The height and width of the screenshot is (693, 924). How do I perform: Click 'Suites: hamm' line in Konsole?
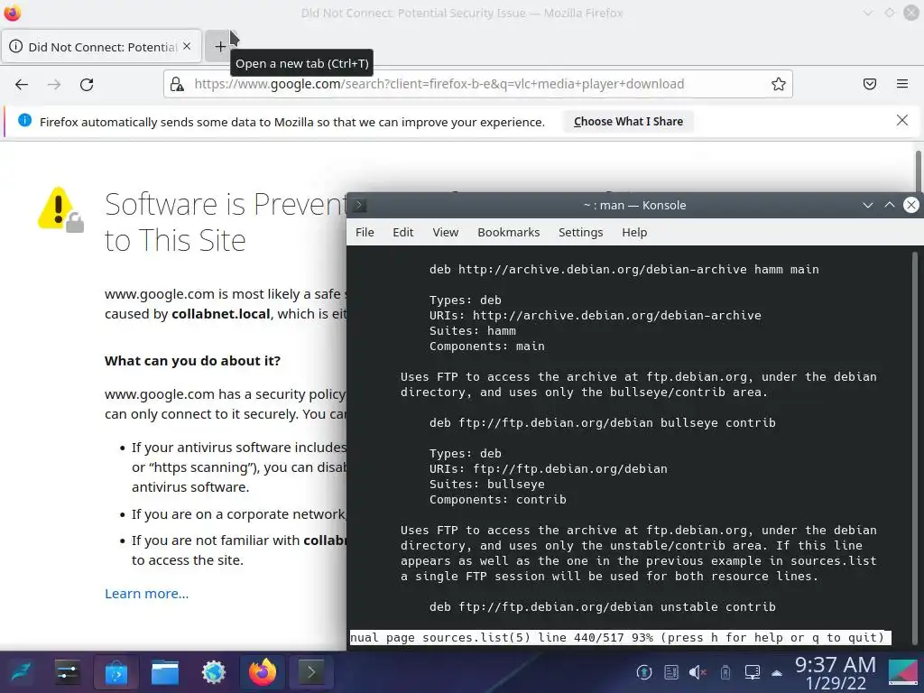(x=473, y=330)
